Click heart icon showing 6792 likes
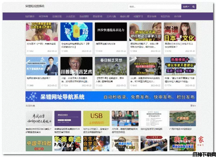Image resolution: width=216 pixels, height=157 pixels. [165, 51]
